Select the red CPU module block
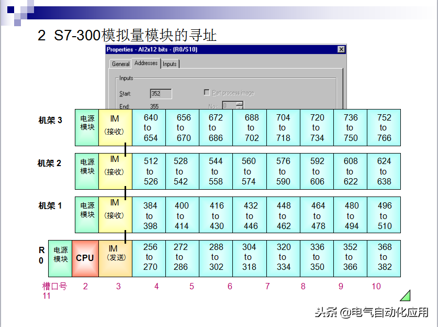The height and width of the screenshot is (327, 438). coord(85,258)
